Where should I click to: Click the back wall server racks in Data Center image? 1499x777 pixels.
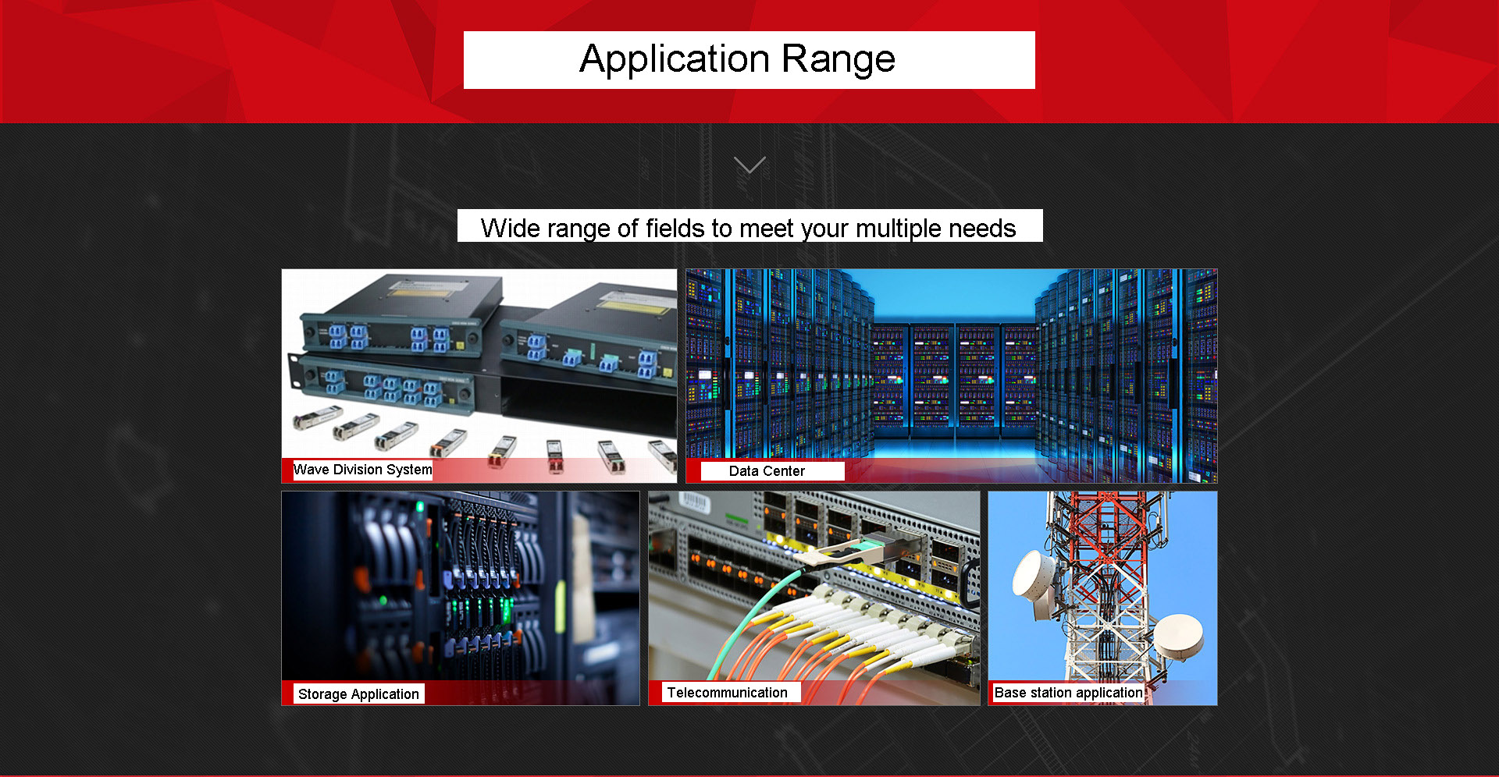(952, 374)
